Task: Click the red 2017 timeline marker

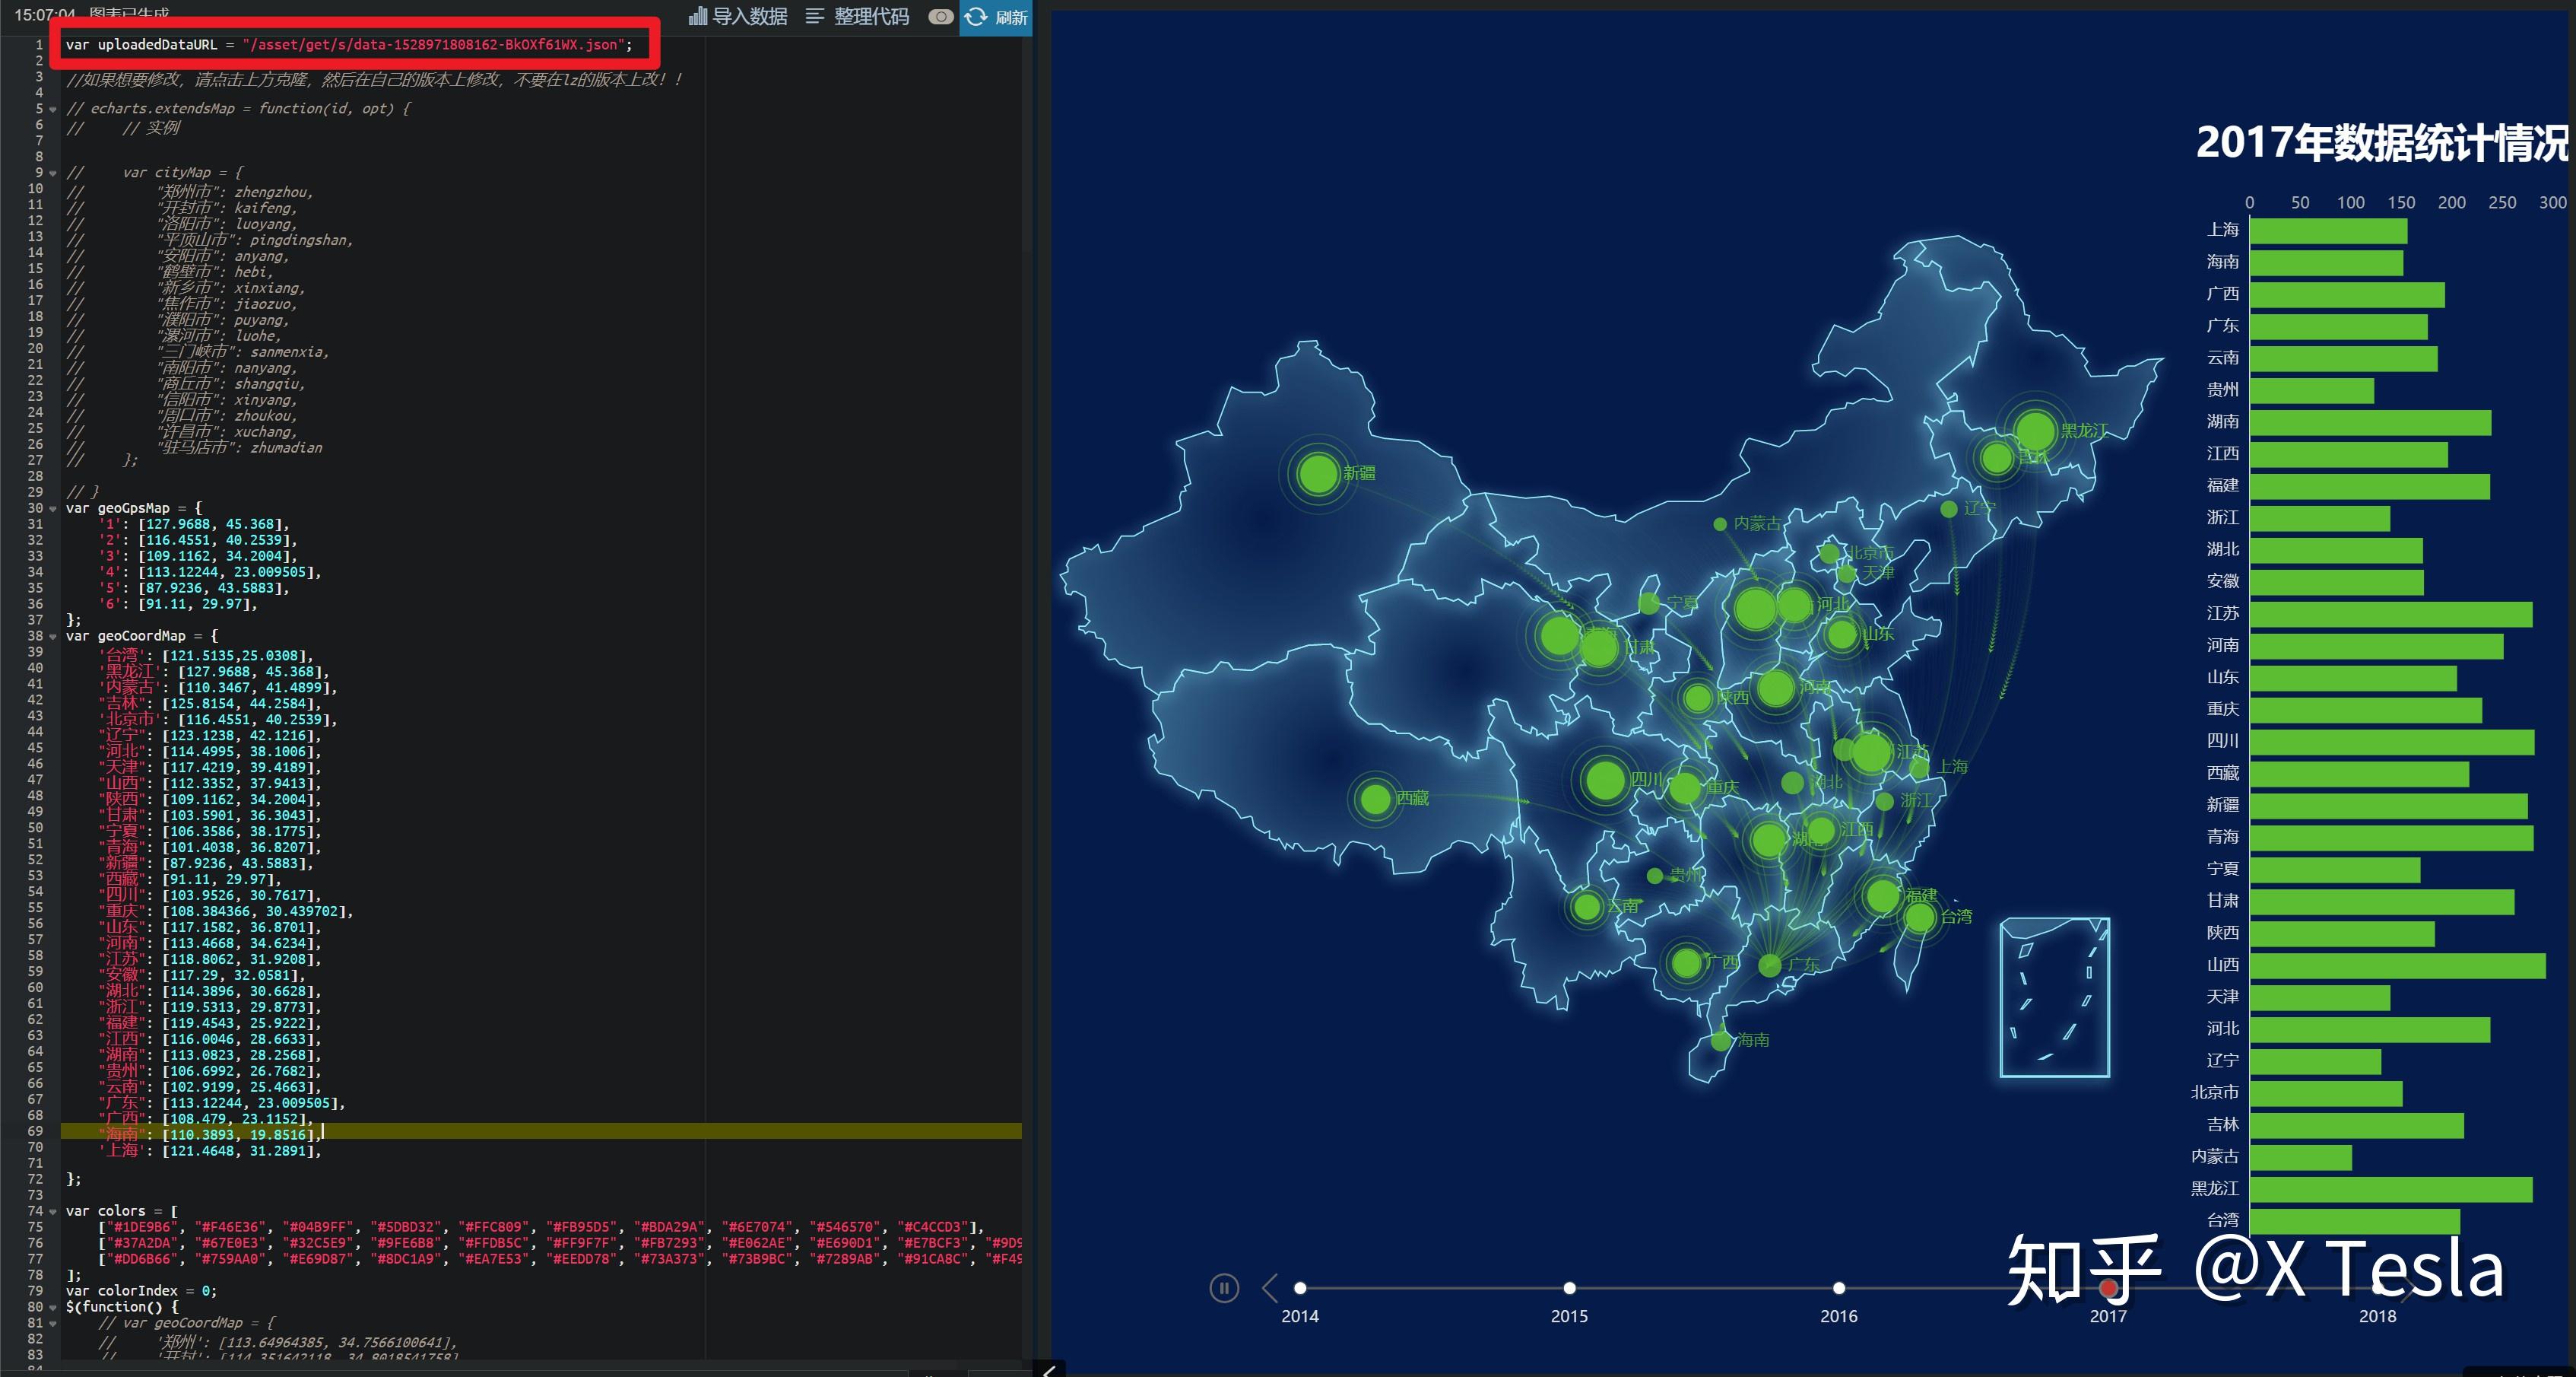Action: [x=2108, y=1288]
